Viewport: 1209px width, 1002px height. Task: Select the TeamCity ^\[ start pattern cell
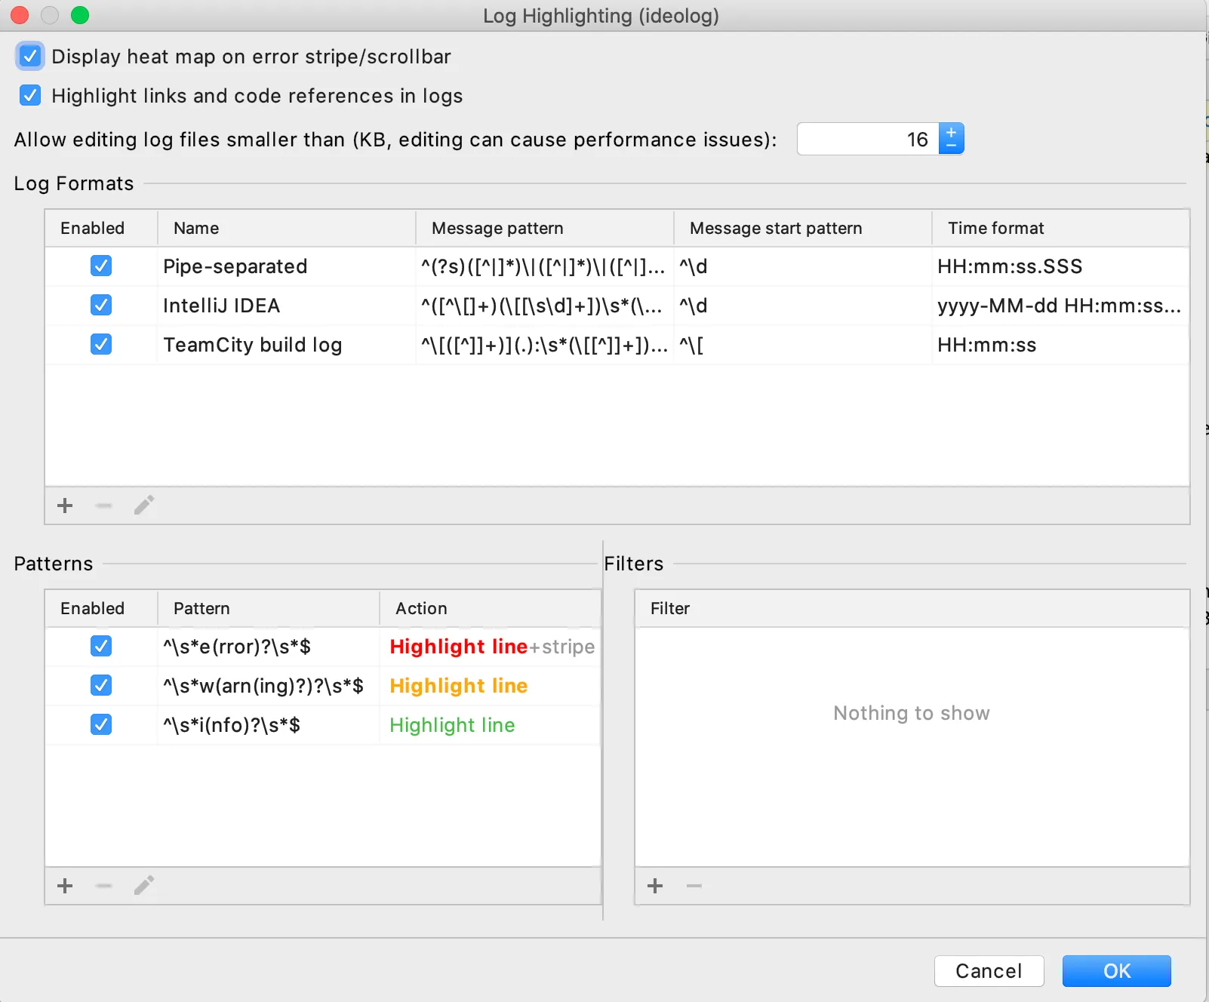pyautogui.click(x=803, y=345)
